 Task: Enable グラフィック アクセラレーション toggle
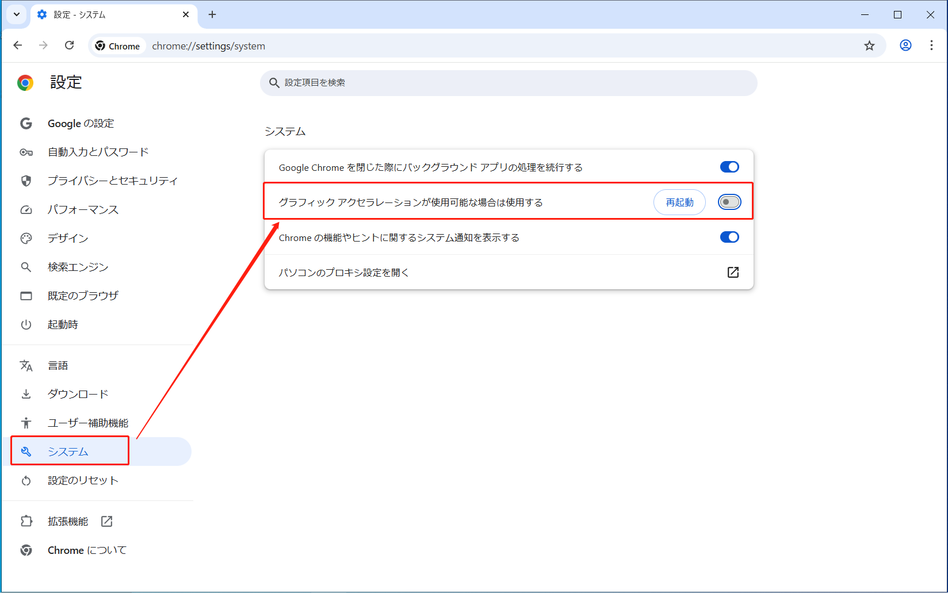point(729,202)
